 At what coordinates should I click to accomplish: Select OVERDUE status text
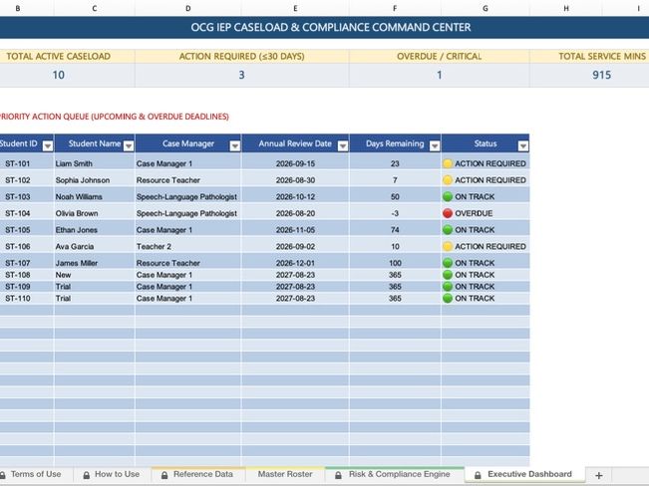tap(474, 213)
